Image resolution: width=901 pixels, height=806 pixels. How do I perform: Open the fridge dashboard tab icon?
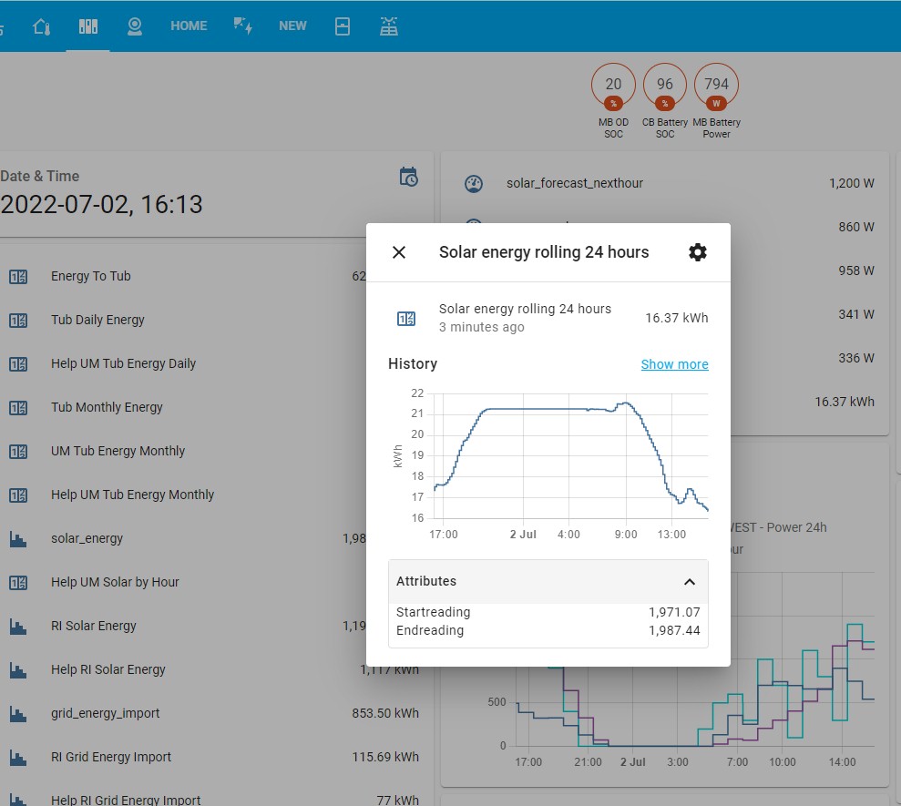(342, 26)
